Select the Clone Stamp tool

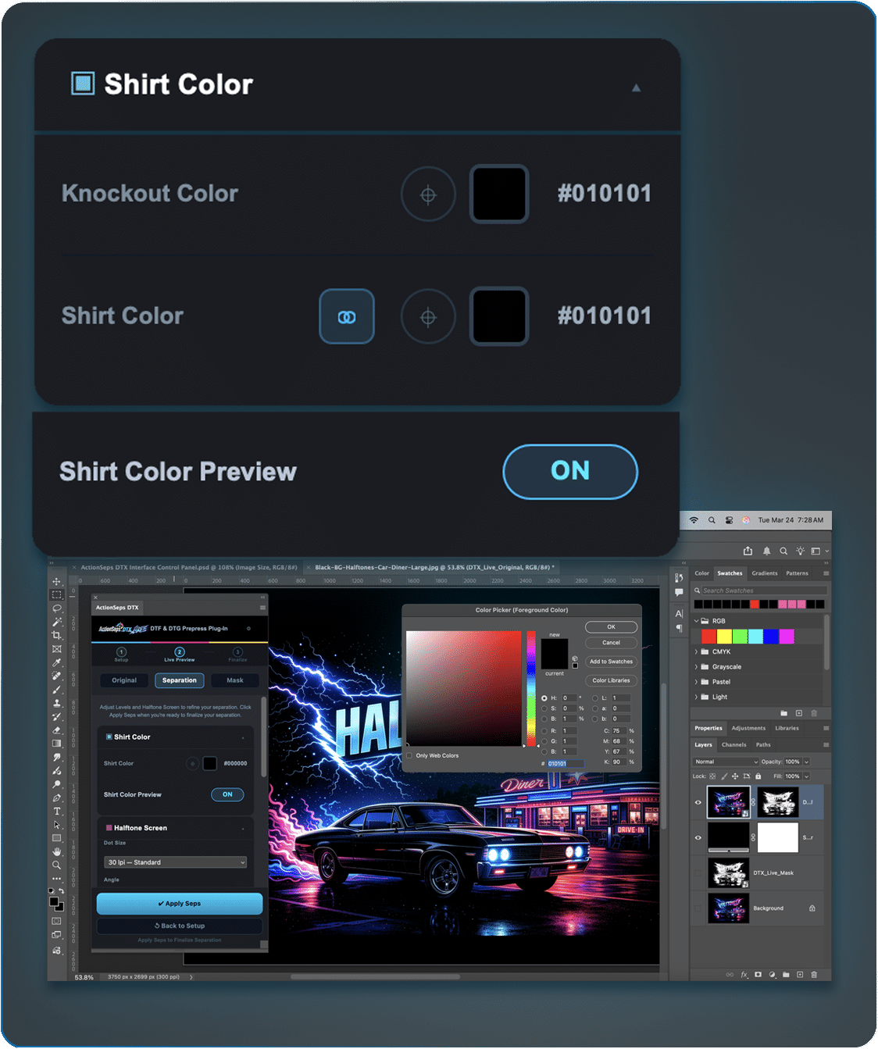[56, 702]
